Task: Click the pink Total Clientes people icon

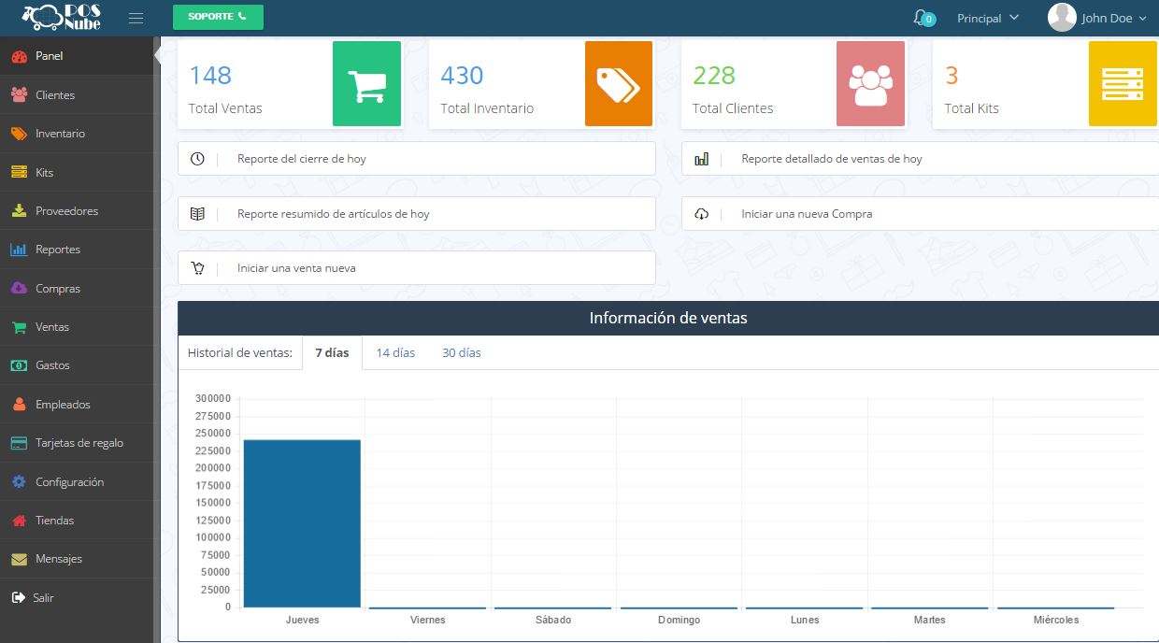Action: (870, 84)
